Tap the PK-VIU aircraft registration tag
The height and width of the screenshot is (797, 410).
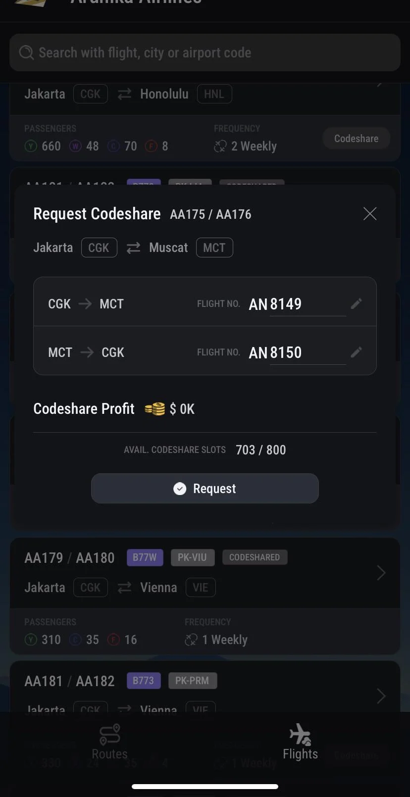(193, 557)
